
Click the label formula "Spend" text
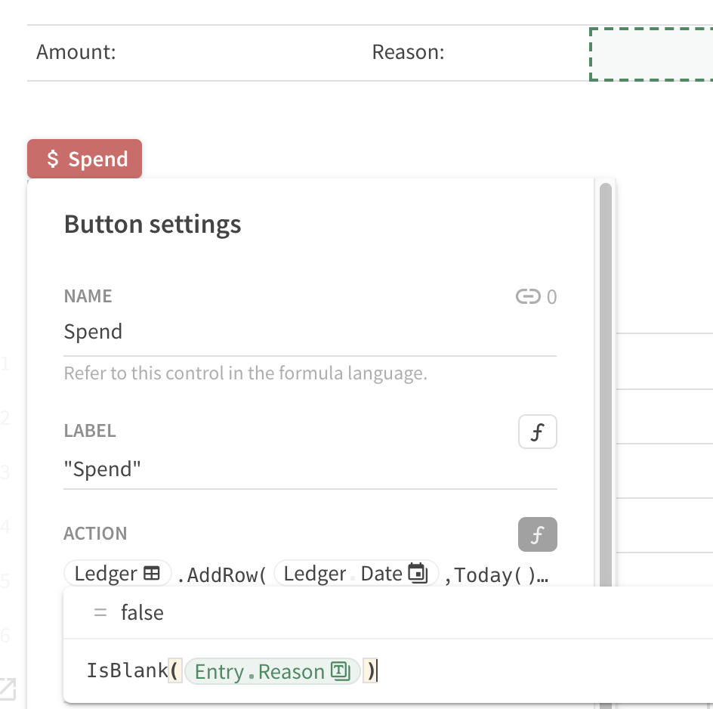click(103, 469)
